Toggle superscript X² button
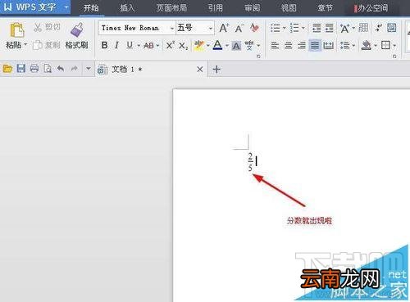 point(170,45)
